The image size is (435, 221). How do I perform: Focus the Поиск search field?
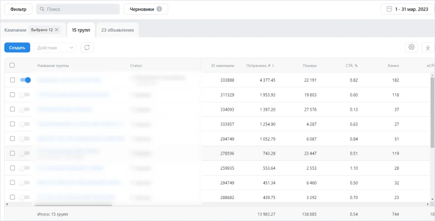[x=78, y=9]
